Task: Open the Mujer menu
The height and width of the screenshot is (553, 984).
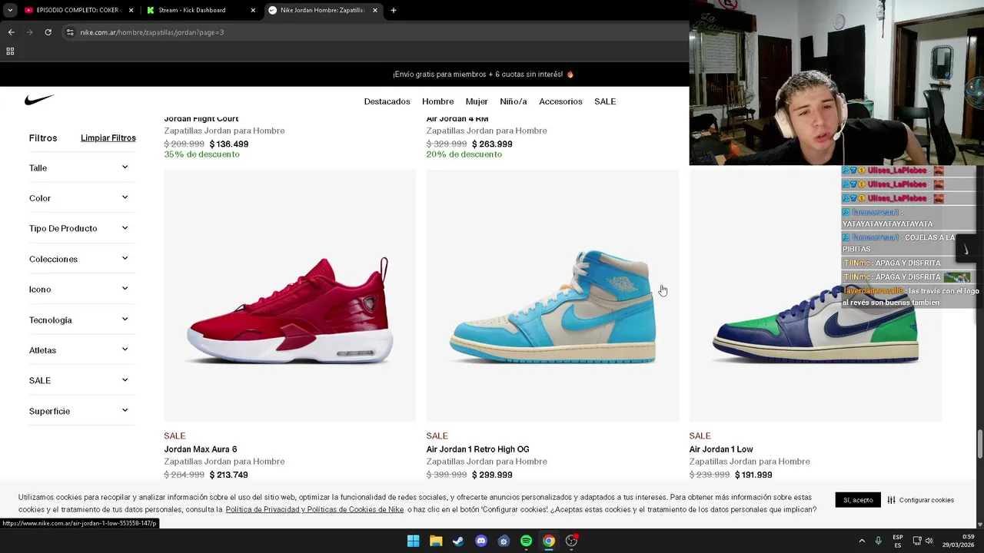Action: pyautogui.click(x=477, y=101)
